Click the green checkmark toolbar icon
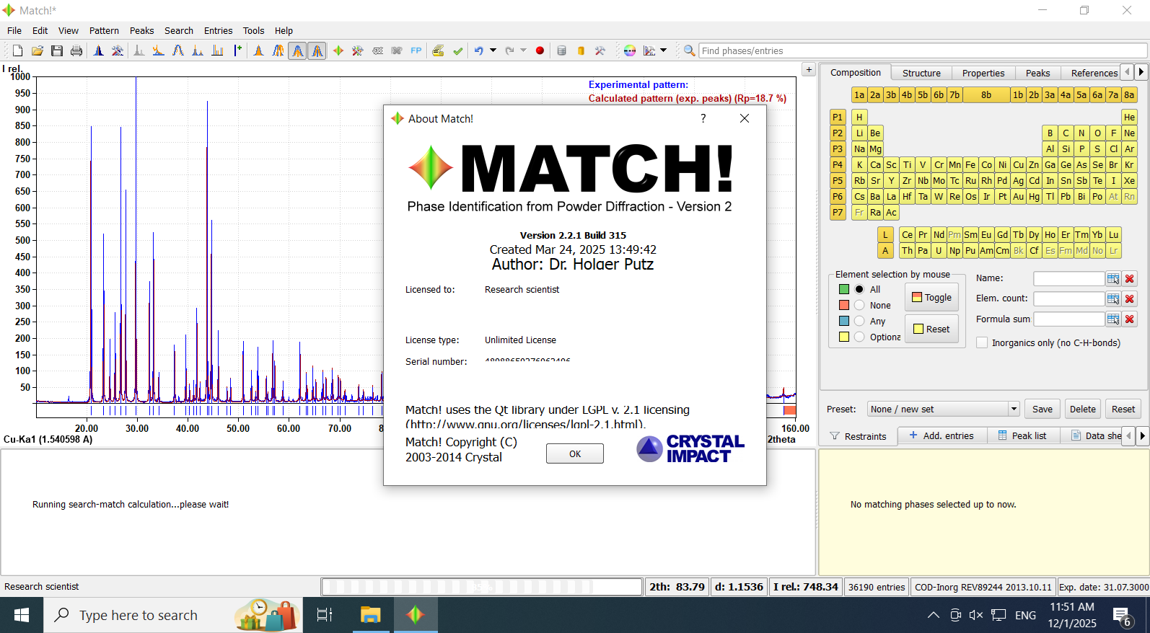 tap(458, 50)
